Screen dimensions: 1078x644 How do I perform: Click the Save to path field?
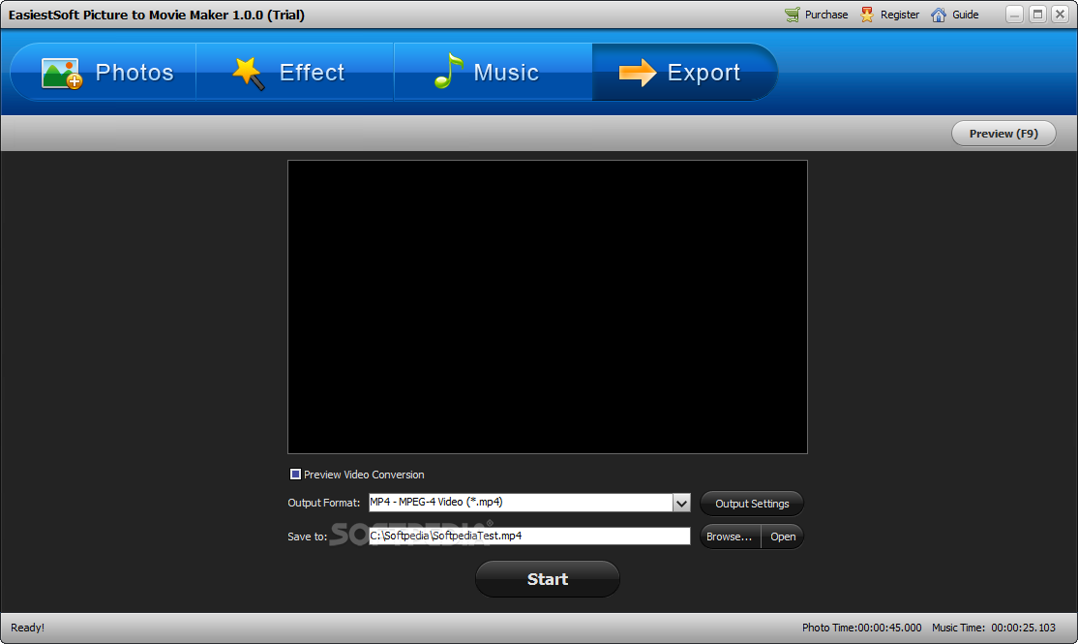(x=529, y=536)
